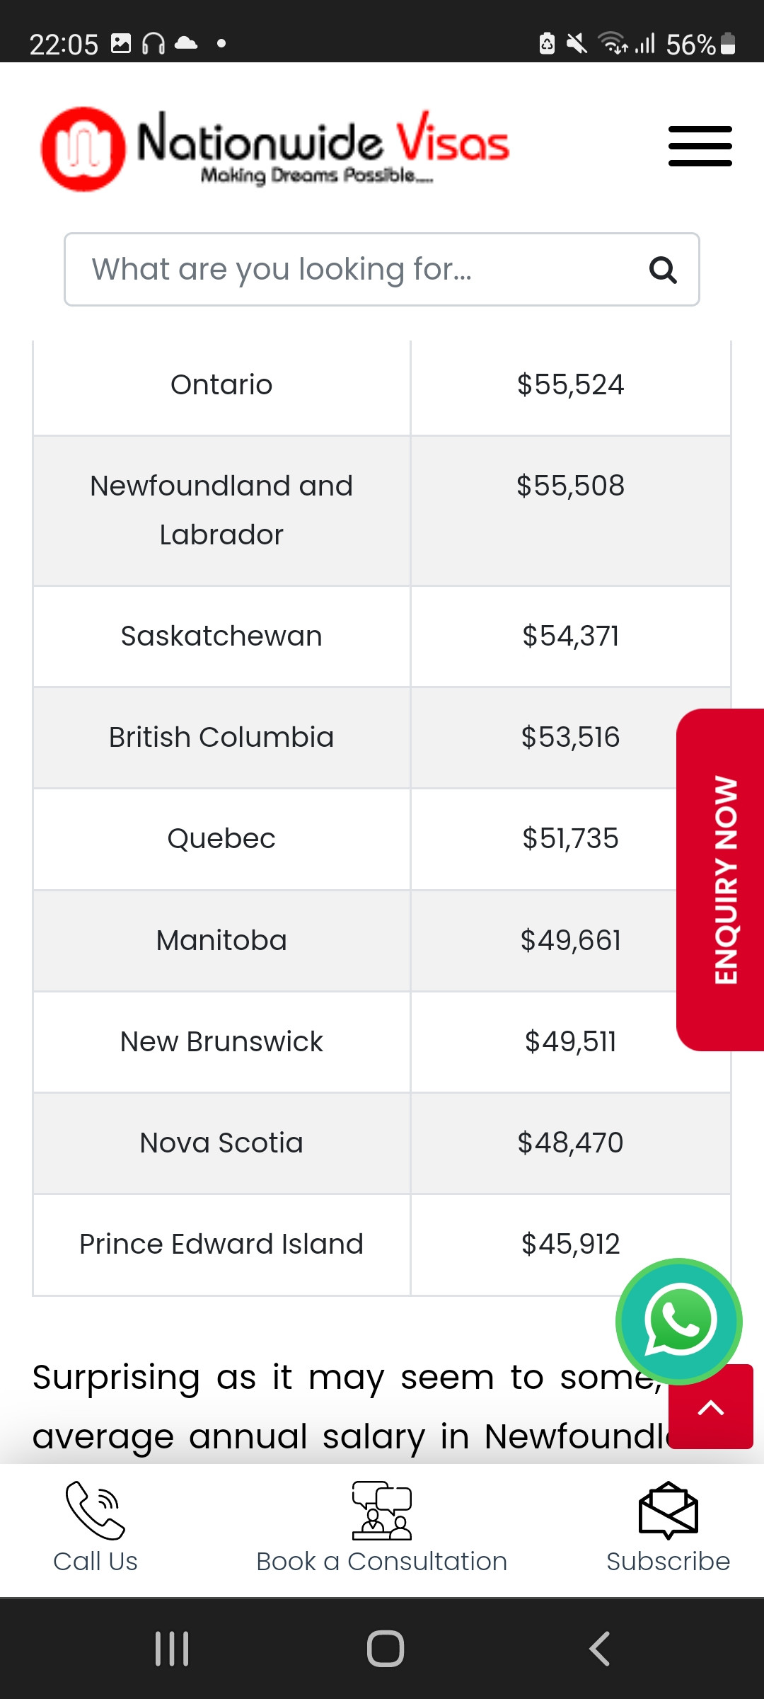
Task: Tap the Book a Consultation icon
Action: (x=382, y=1511)
